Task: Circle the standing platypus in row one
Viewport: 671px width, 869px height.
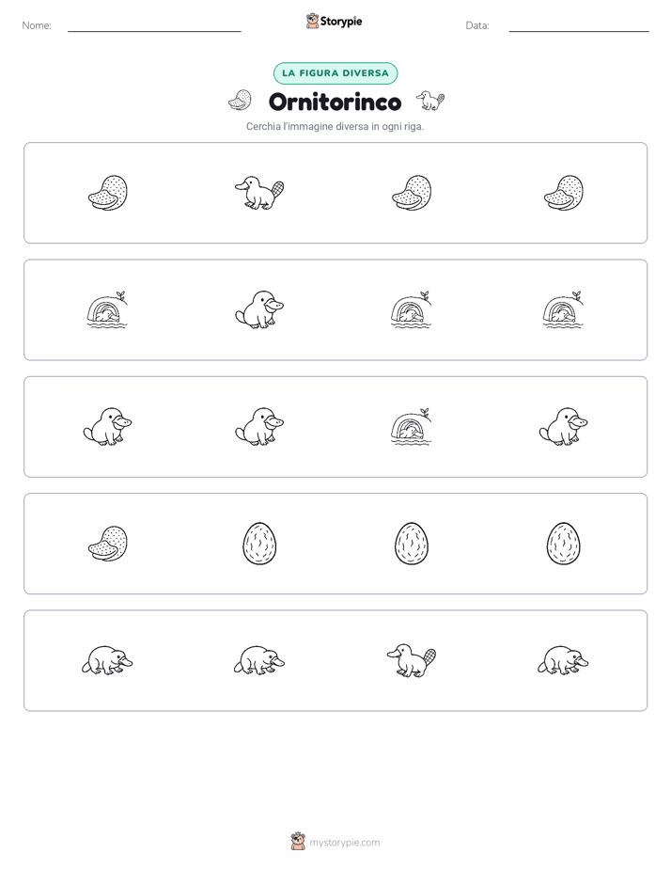Action: coord(259,193)
